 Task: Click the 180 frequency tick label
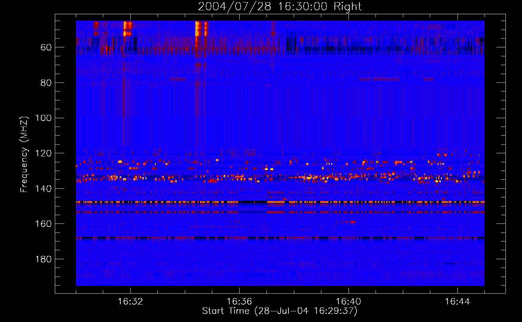pos(43,259)
